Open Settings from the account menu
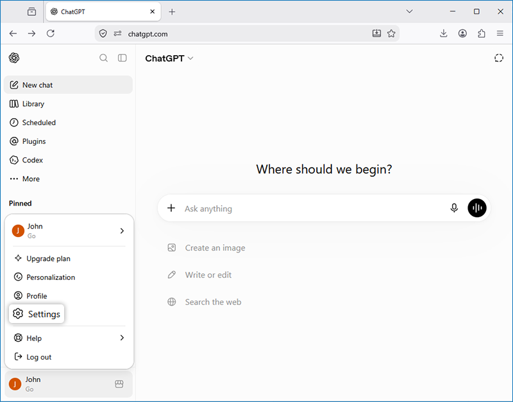Screen dimensions: 513x402 point(37,314)
